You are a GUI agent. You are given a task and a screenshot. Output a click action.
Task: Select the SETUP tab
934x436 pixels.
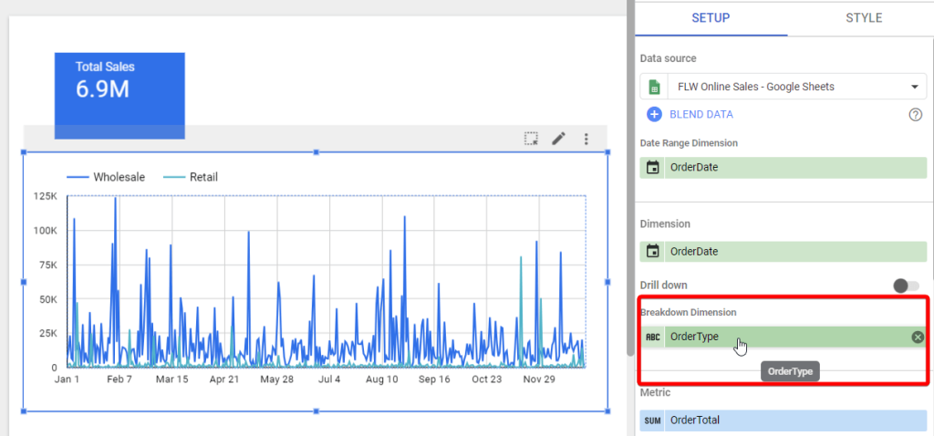tap(711, 18)
